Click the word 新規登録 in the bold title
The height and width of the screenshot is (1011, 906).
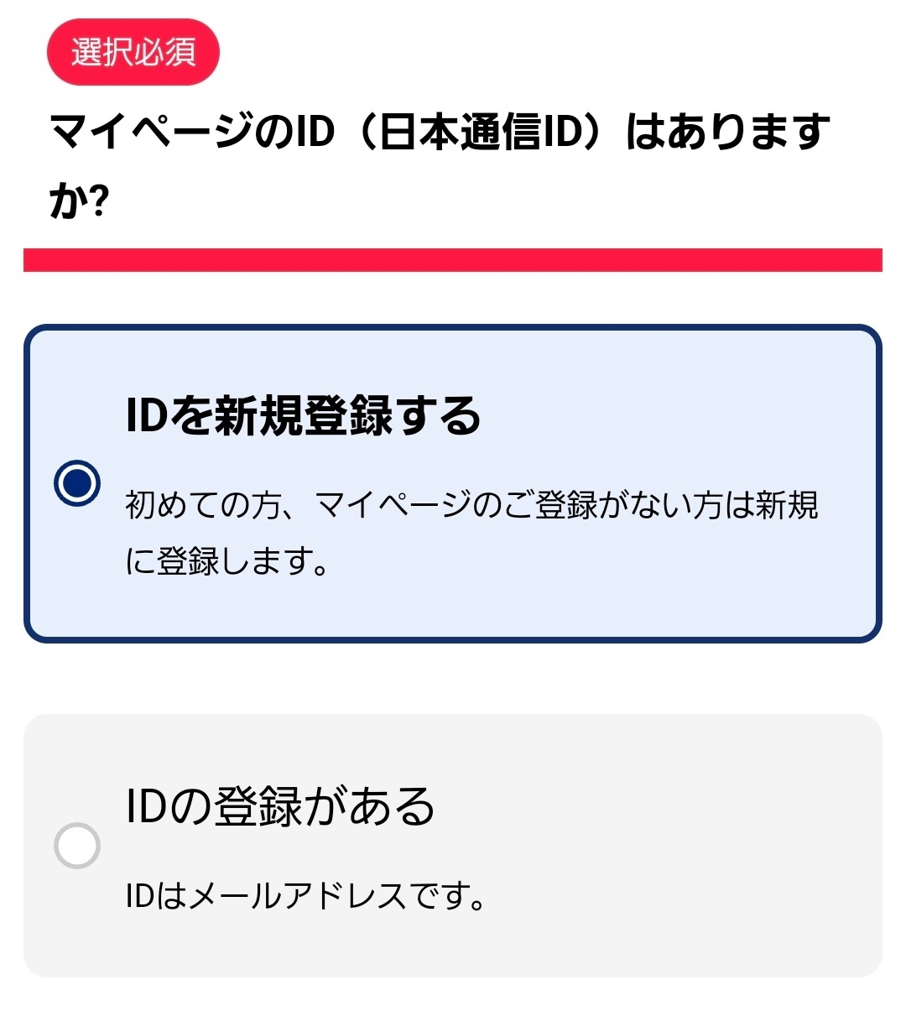tap(303, 415)
